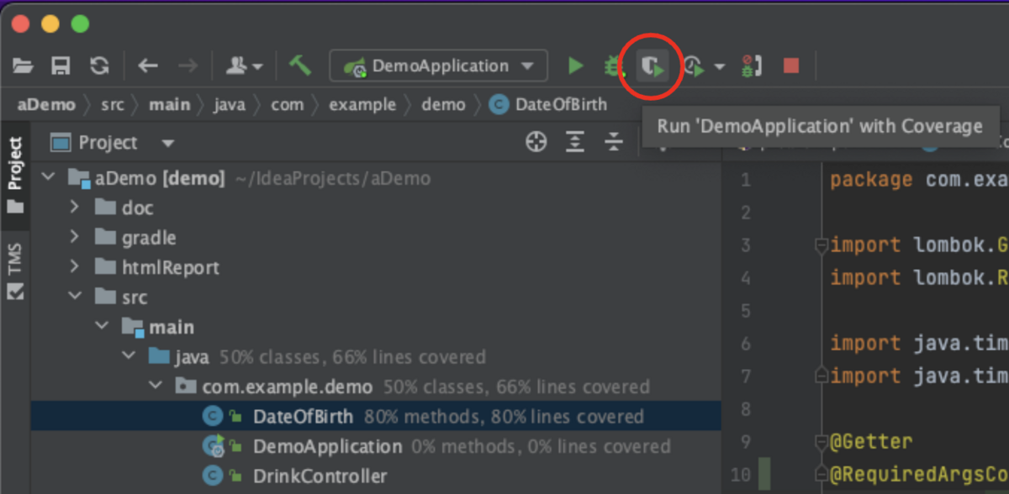The width and height of the screenshot is (1009, 494).
Task: Click the Profiler run icon
Action: click(x=695, y=66)
